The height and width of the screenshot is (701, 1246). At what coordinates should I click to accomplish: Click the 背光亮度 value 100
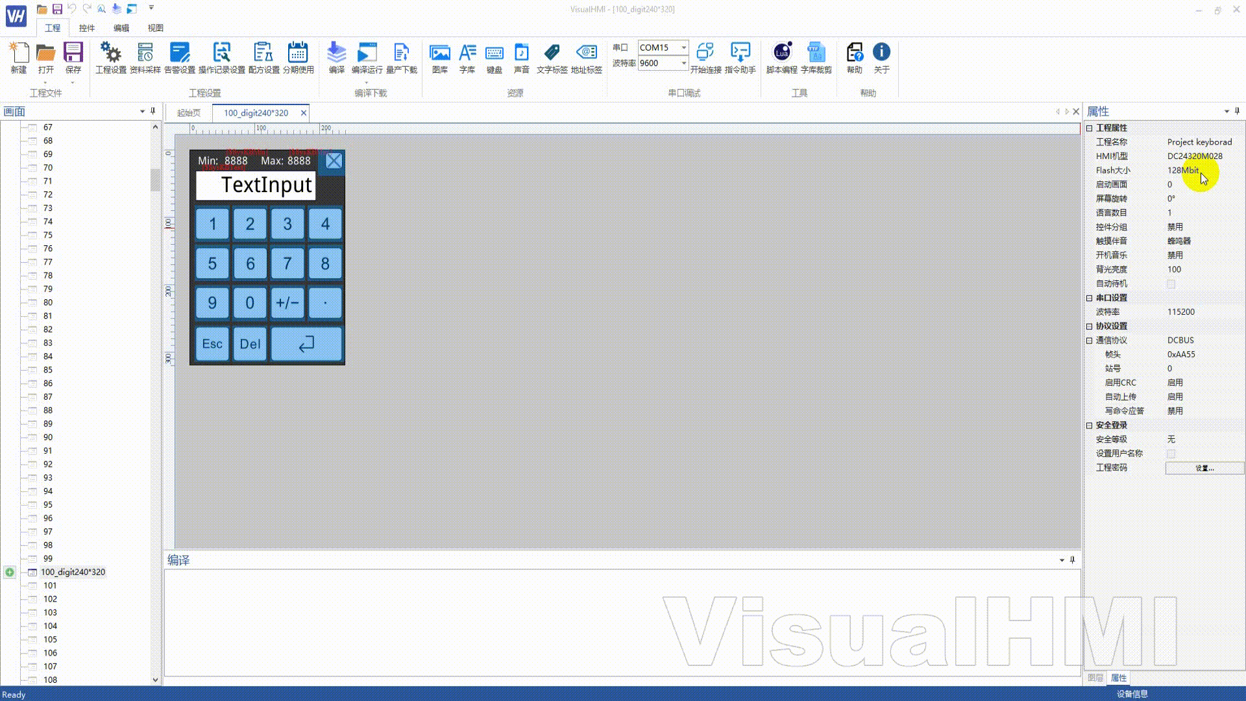pos(1175,269)
